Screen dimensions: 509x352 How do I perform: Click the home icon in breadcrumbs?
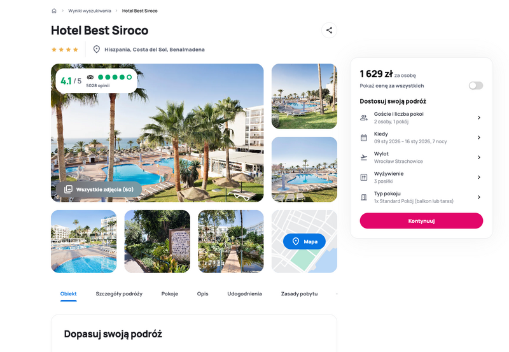point(54,11)
